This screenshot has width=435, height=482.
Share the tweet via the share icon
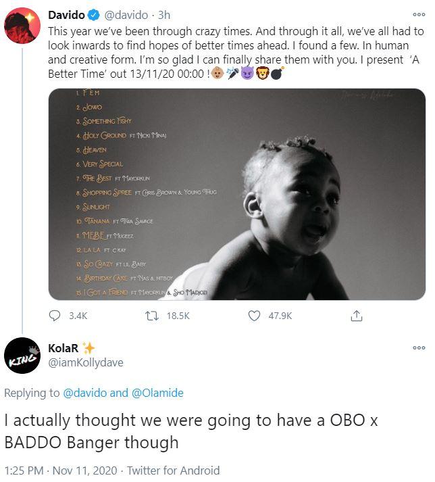pos(357,316)
